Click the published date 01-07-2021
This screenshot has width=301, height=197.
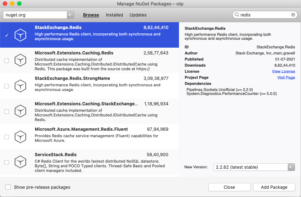click(285, 59)
